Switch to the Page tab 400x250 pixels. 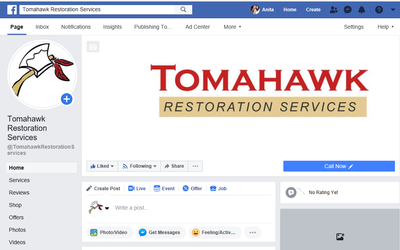coord(17,27)
